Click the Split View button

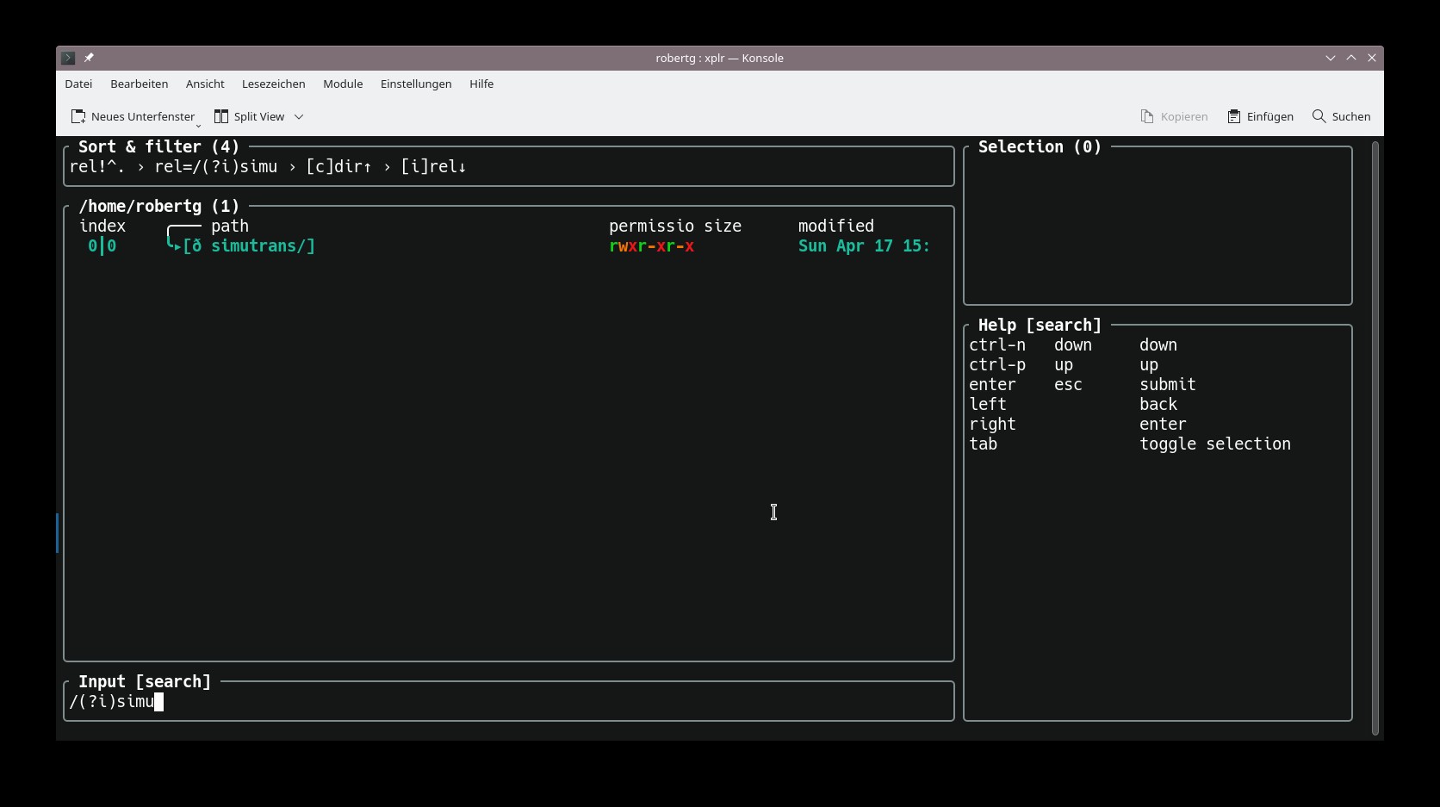coord(249,116)
